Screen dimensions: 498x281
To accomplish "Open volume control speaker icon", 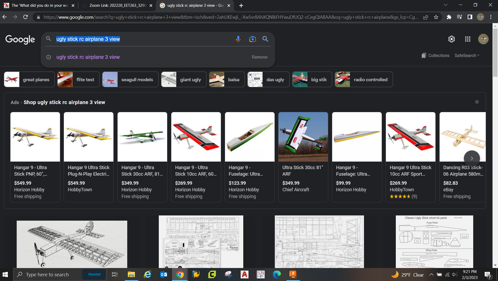I will click(455, 274).
